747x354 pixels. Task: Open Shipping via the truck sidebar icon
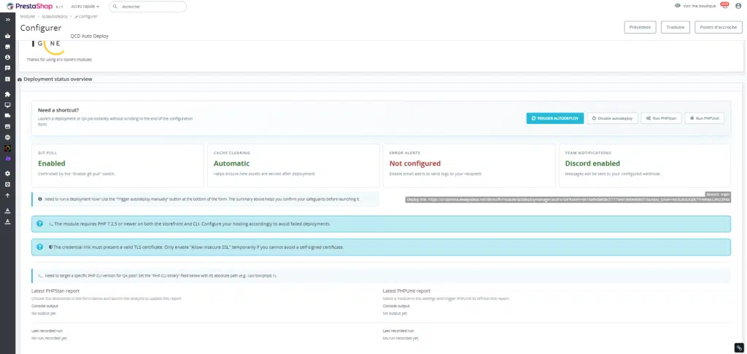coord(7,115)
